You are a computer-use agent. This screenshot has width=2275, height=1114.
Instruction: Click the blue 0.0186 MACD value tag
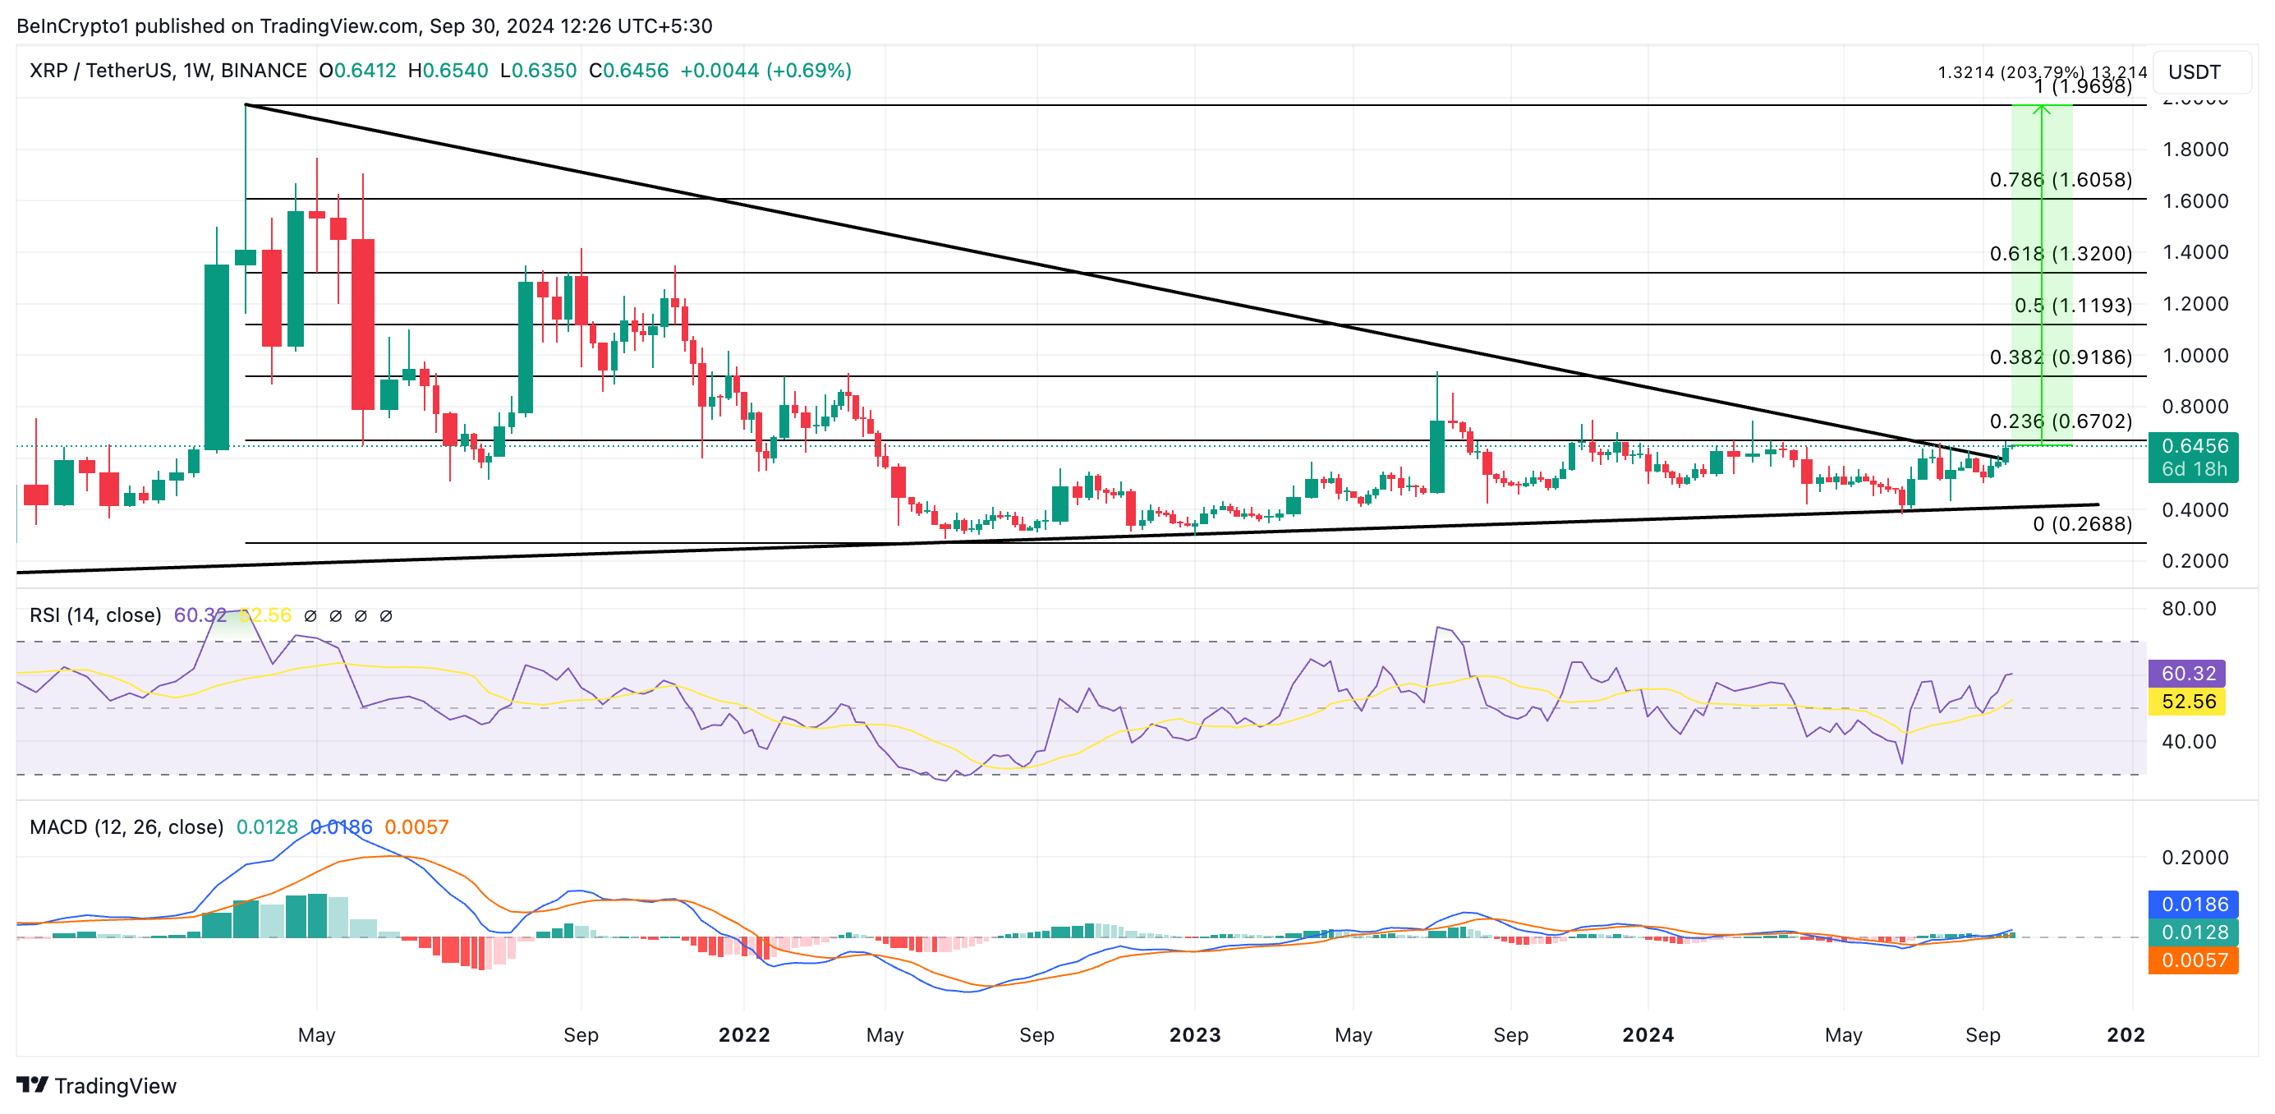2194,904
